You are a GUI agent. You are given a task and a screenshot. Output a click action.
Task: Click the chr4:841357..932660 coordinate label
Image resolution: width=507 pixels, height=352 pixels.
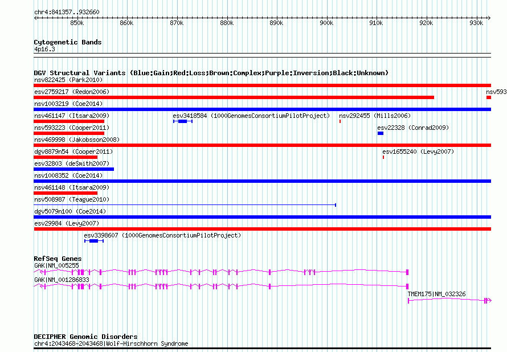67,12
